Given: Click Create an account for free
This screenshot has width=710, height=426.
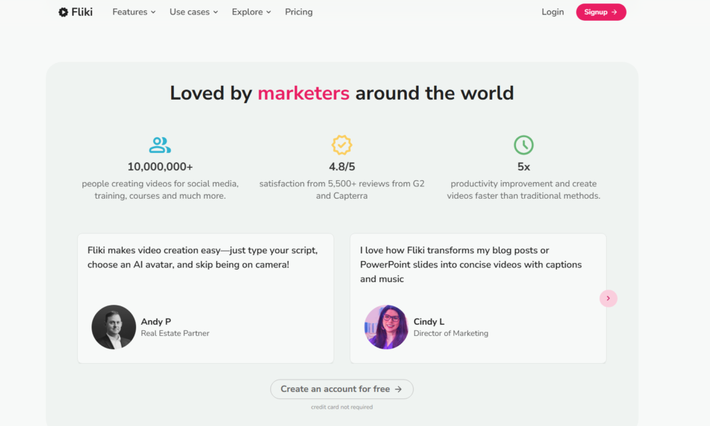Looking at the screenshot, I should pos(342,389).
